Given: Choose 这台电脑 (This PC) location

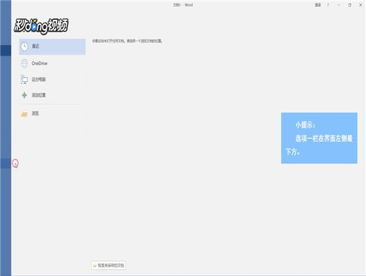Looking at the screenshot, I should [x=52, y=80].
